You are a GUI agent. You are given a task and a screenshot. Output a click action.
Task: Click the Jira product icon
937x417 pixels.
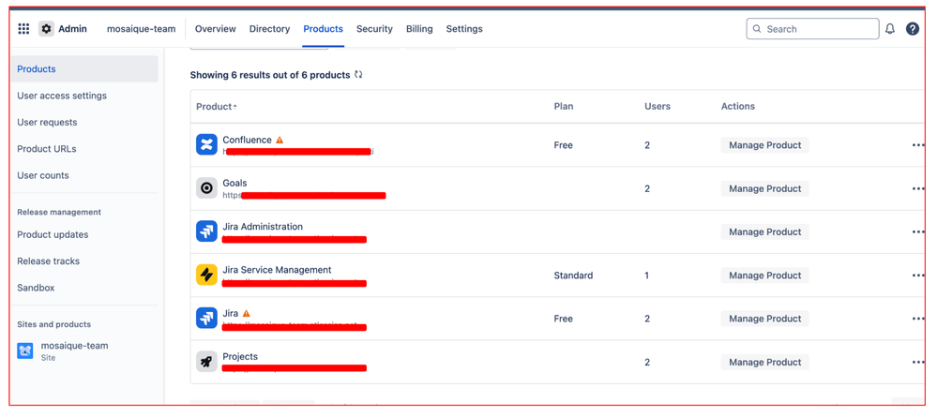(206, 318)
